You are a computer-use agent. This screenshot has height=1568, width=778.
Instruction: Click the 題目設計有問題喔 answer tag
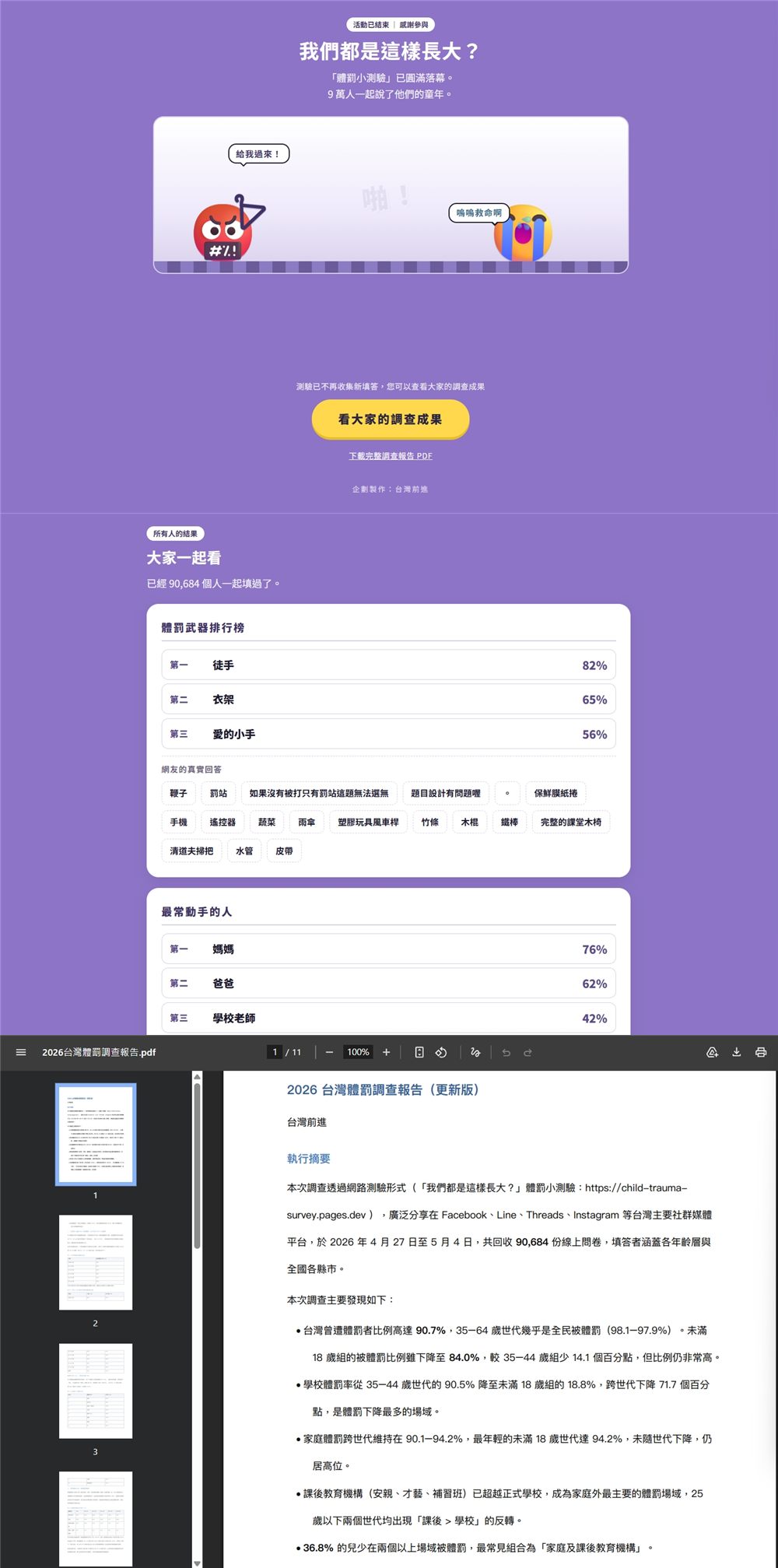coord(446,793)
